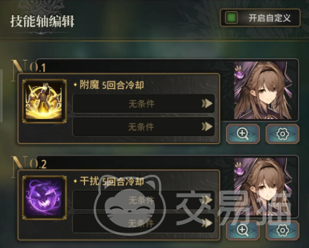Toggle the green 开启自定义 checkbox
The image size is (309, 248).
click(231, 18)
